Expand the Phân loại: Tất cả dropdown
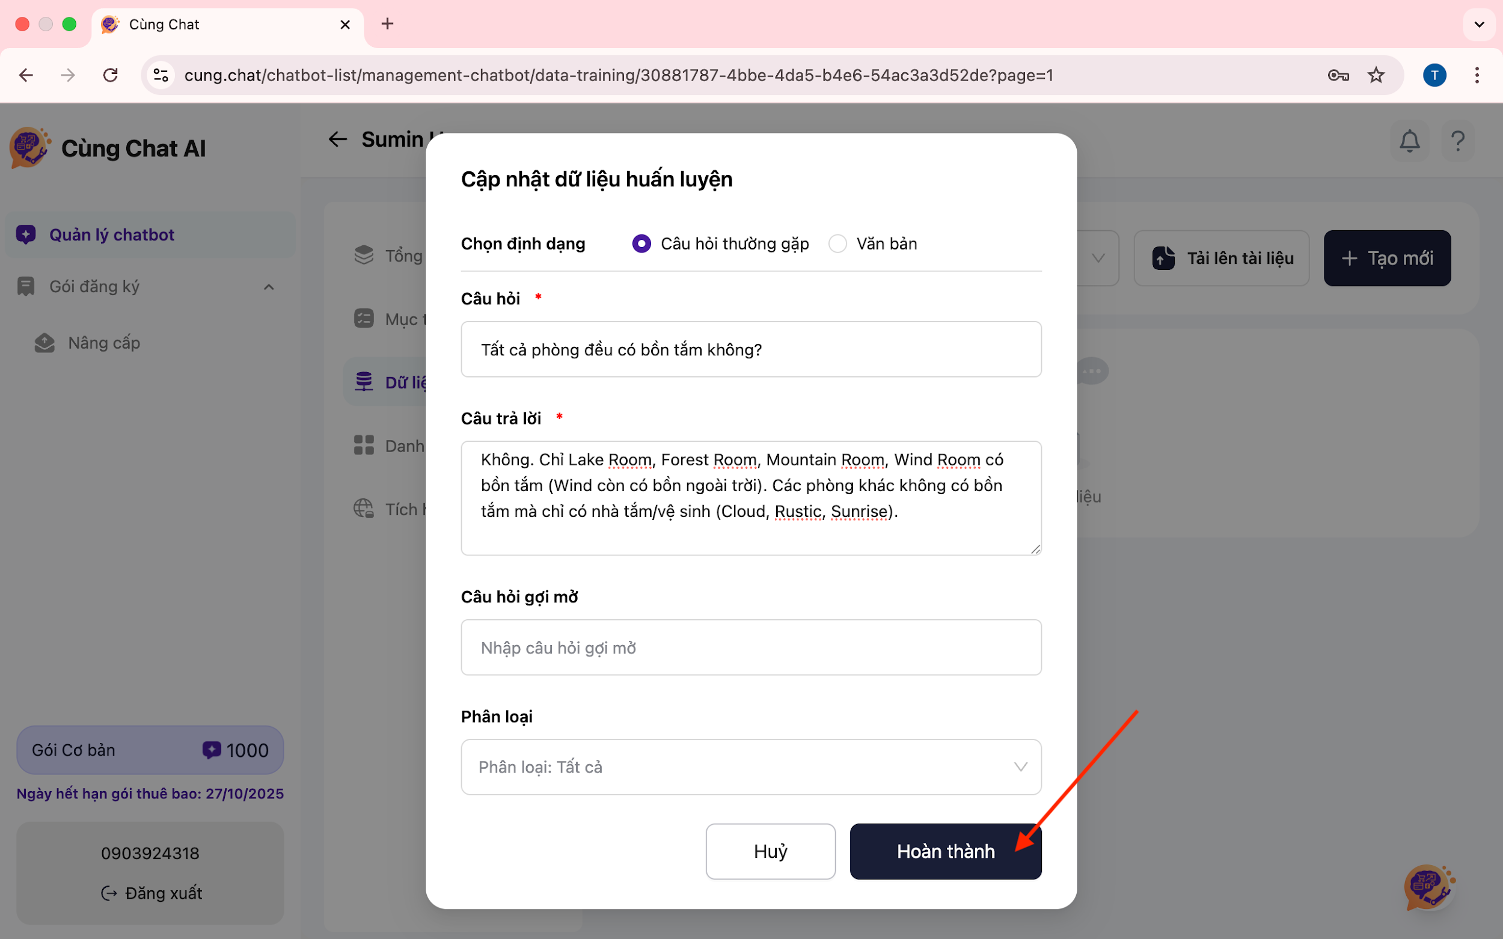This screenshot has width=1503, height=939. (x=750, y=767)
